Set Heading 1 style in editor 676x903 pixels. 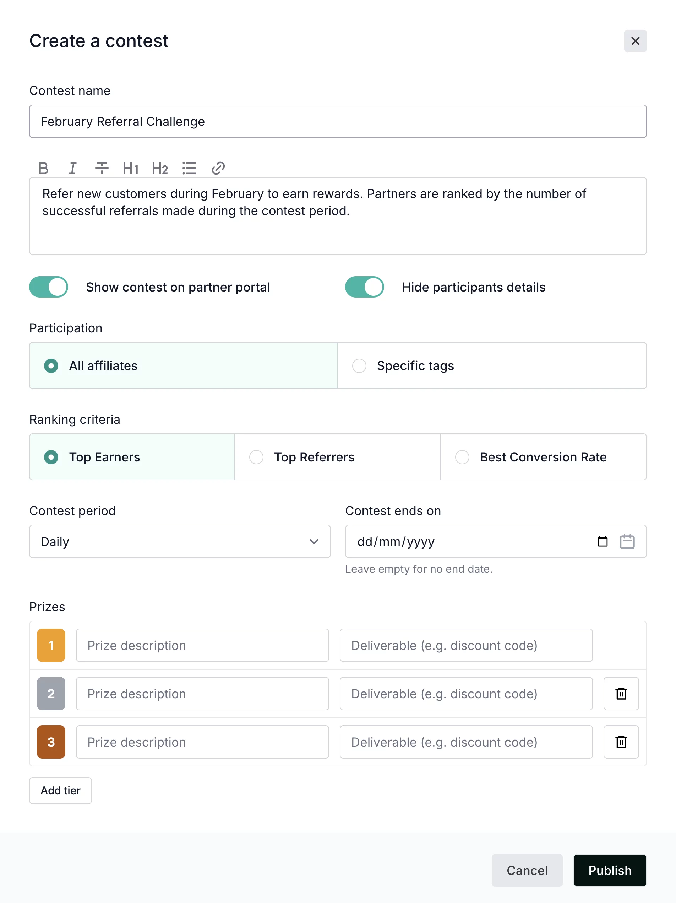(x=130, y=168)
